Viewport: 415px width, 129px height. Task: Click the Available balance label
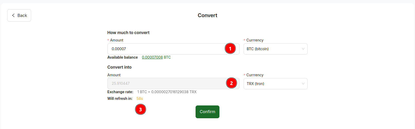click(123, 57)
